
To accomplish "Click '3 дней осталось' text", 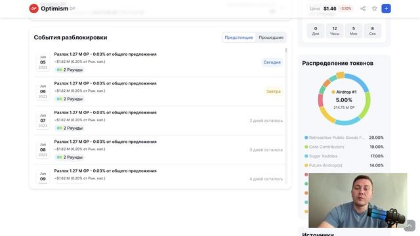I will pos(266,150).
